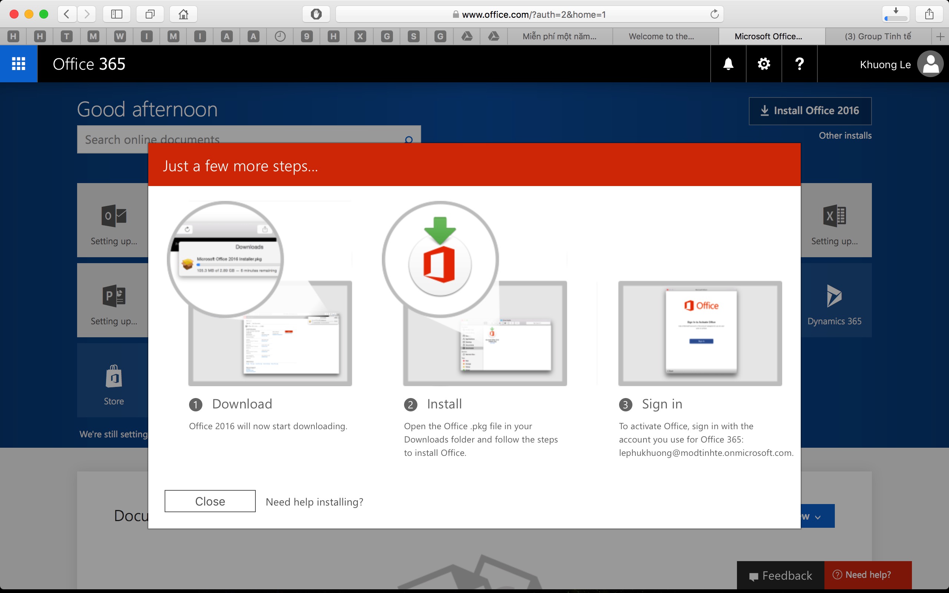Image resolution: width=949 pixels, height=593 pixels.
Task: Switch to Miễn phí một năm tab
Action: point(560,36)
